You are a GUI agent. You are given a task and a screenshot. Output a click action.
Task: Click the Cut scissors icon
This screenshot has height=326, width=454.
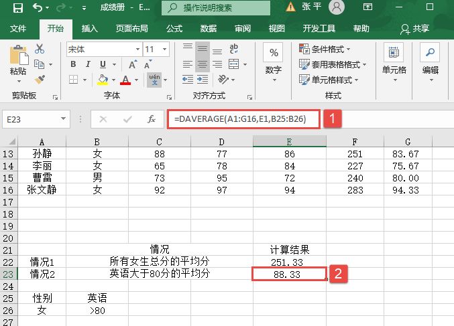[40, 49]
